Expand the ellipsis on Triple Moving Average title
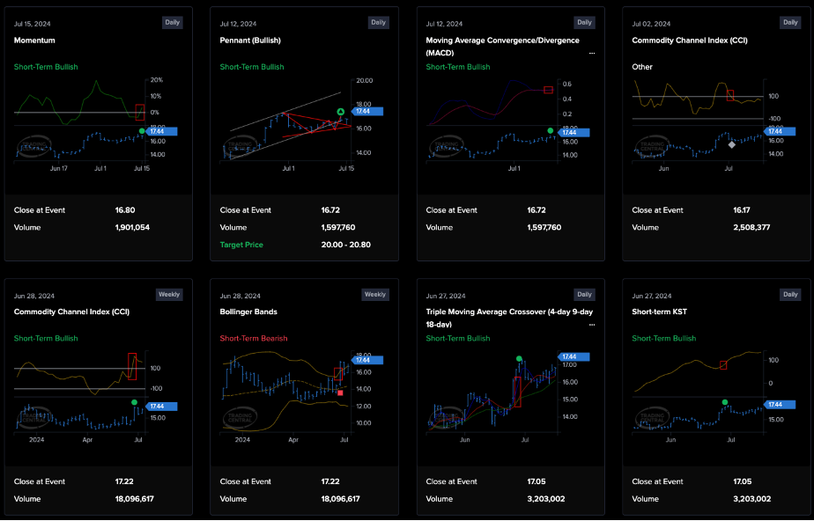Image resolution: width=814 pixels, height=521 pixels. [592, 325]
